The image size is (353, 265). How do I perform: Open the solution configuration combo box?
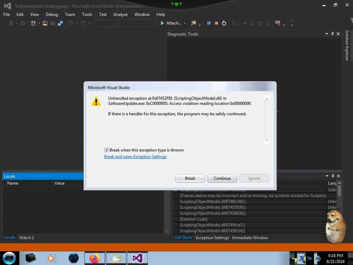pyautogui.click(x=106, y=23)
